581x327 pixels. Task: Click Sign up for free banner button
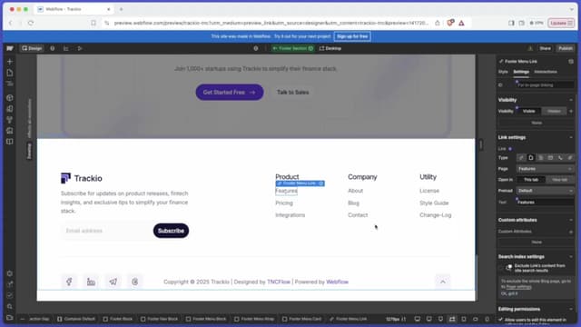pos(352,36)
